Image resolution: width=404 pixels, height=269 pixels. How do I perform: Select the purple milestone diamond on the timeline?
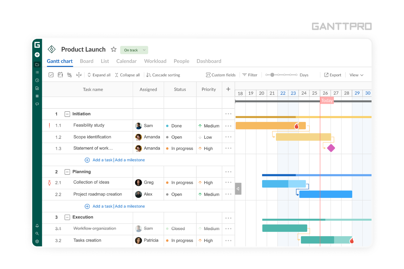(x=331, y=148)
